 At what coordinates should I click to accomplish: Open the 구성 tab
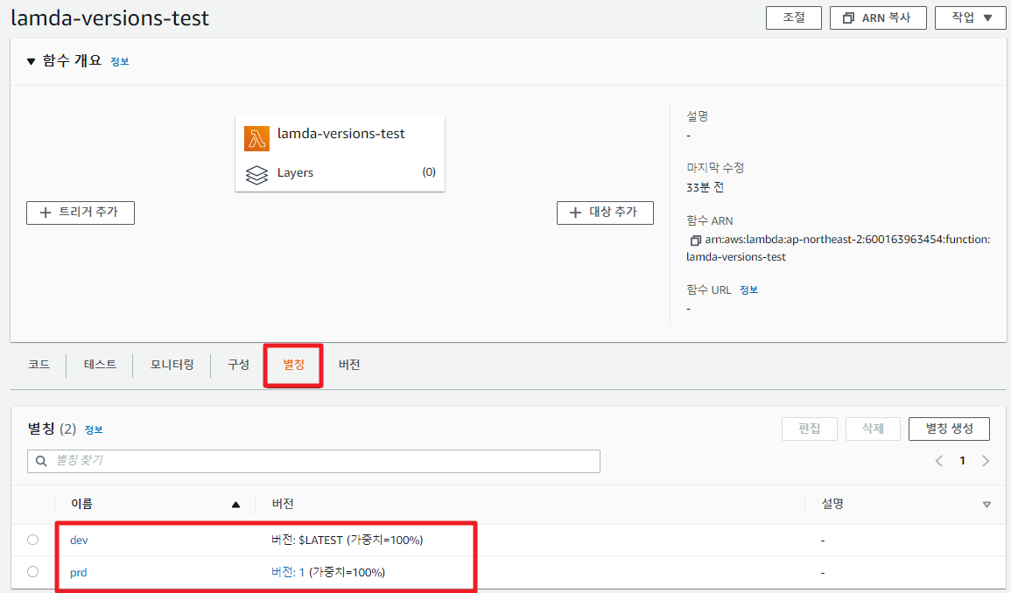(238, 365)
